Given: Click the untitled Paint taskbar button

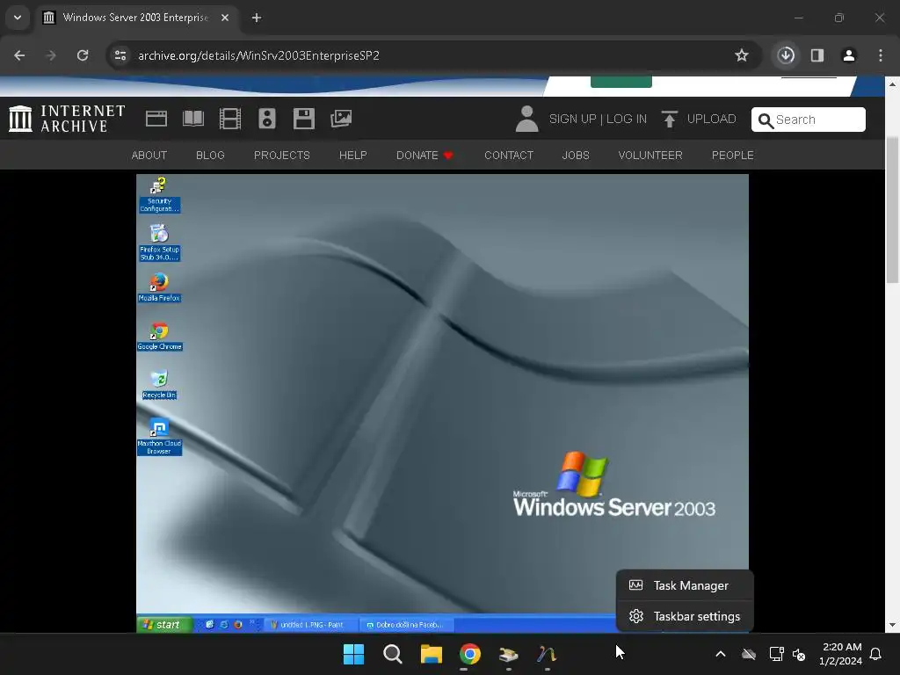Looking at the screenshot, I should pos(311,625).
